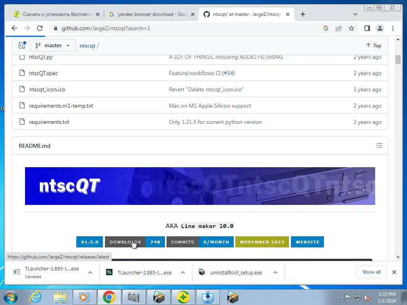Click the Commits 0/month badge
The image size is (407, 305).
click(200, 242)
